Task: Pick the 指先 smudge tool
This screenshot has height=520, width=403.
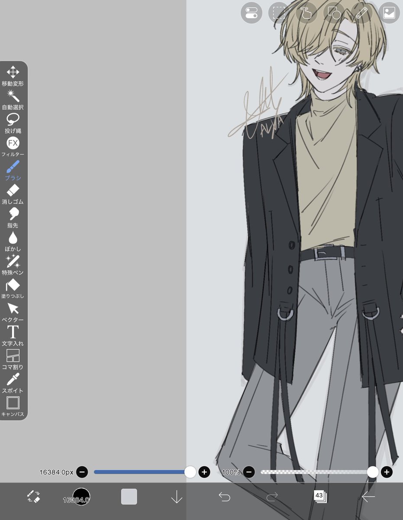Action: pos(13,218)
